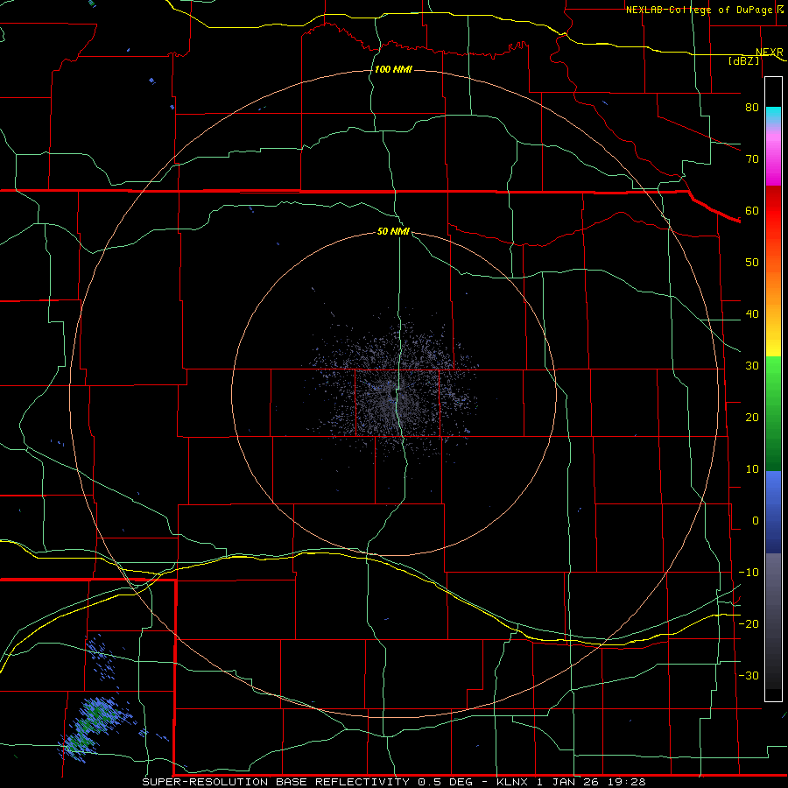Click the 70 value on the dBZ scale
The width and height of the screenshot is (788, 788).
752,159
